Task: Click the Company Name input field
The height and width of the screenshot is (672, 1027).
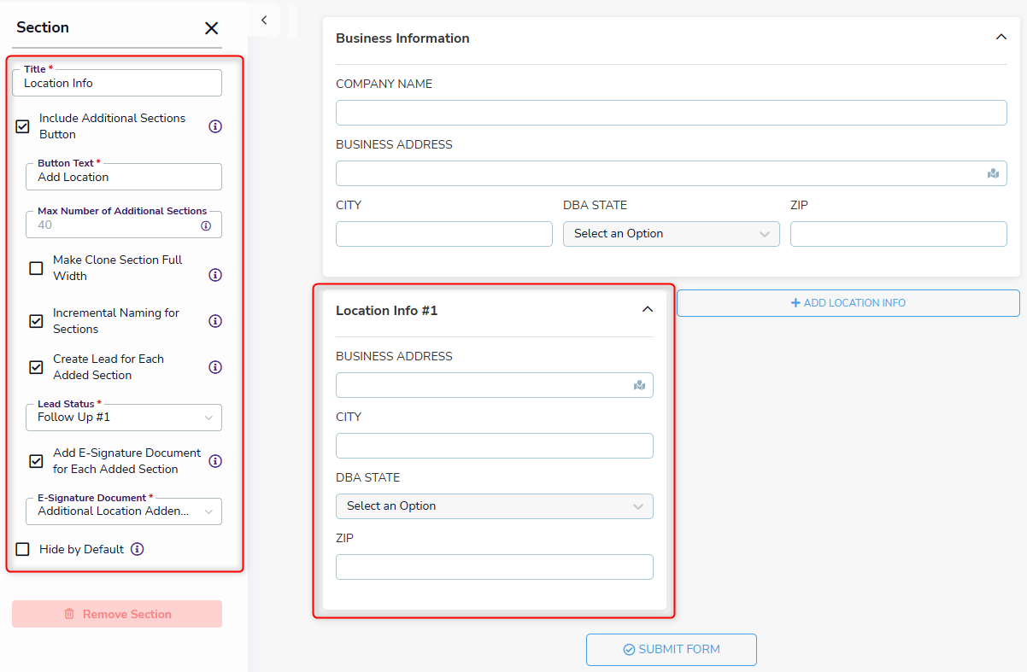Action: (671, 113)
